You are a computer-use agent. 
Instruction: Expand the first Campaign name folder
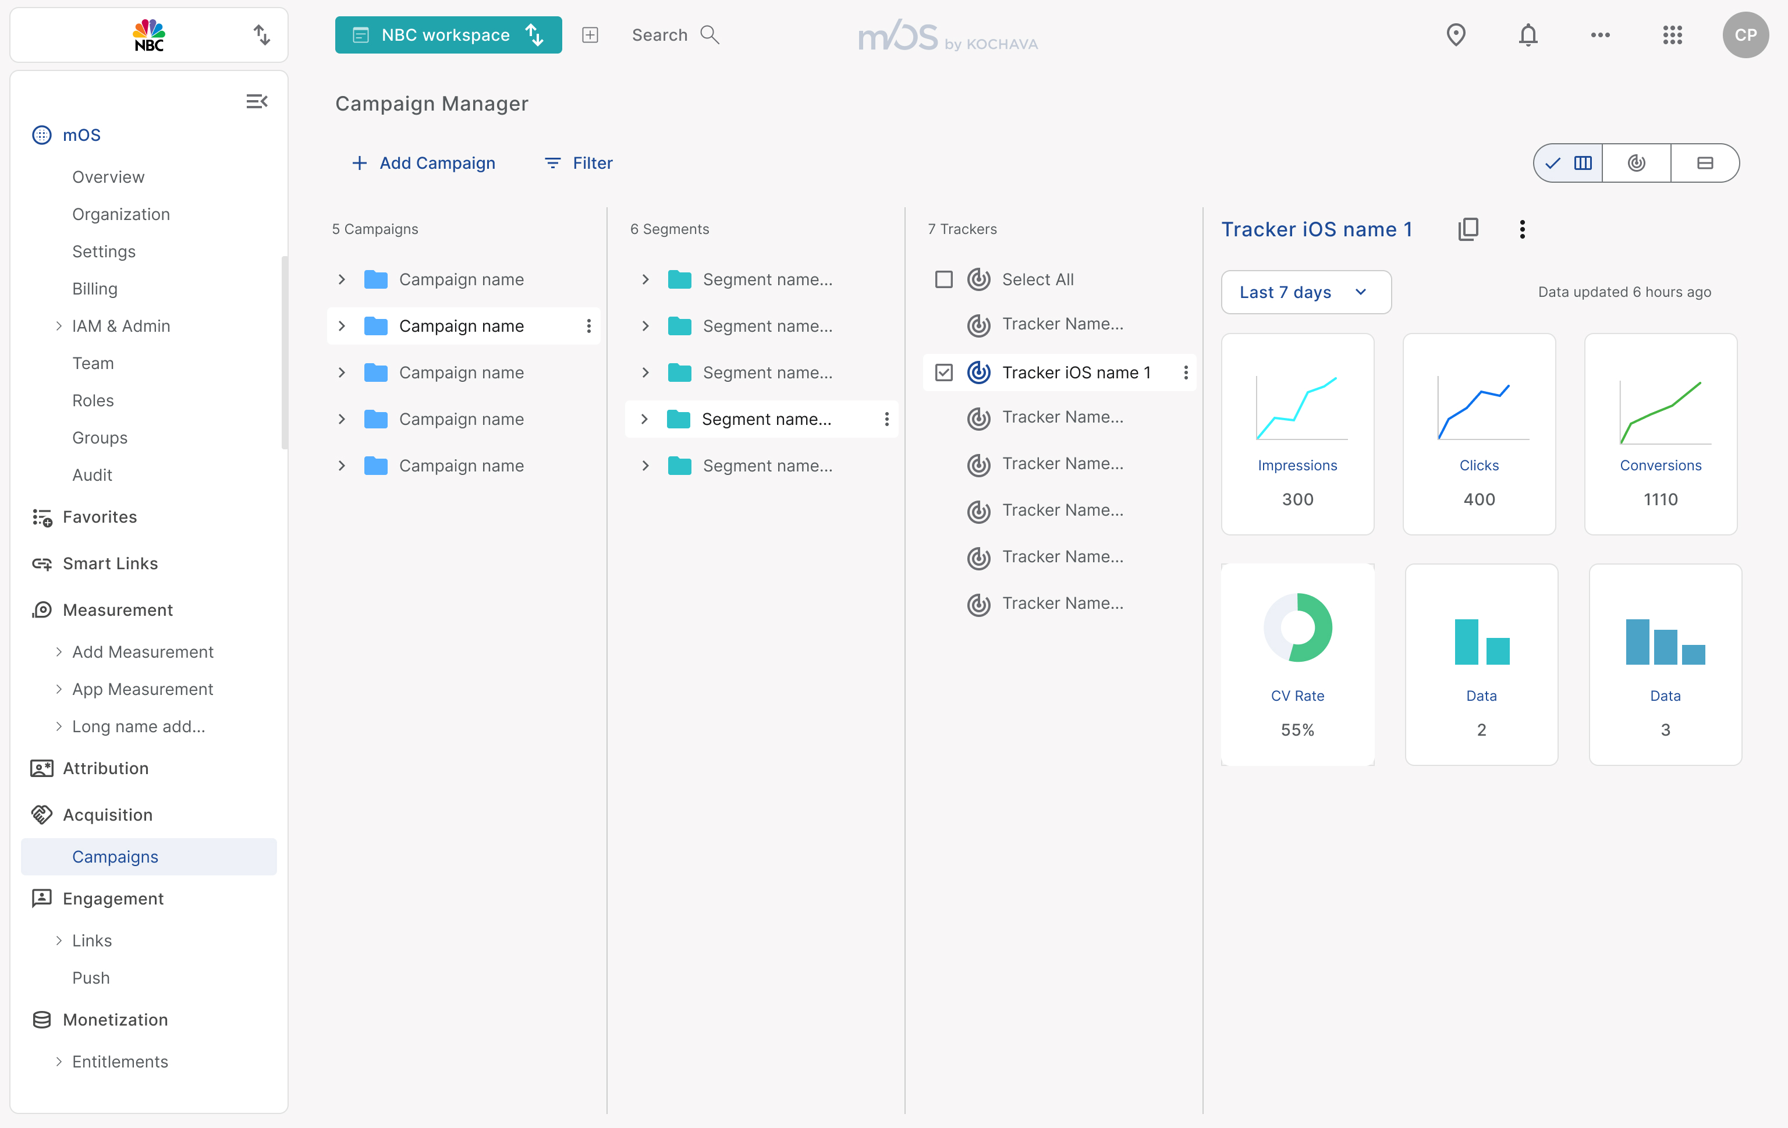tap(342, 279)
